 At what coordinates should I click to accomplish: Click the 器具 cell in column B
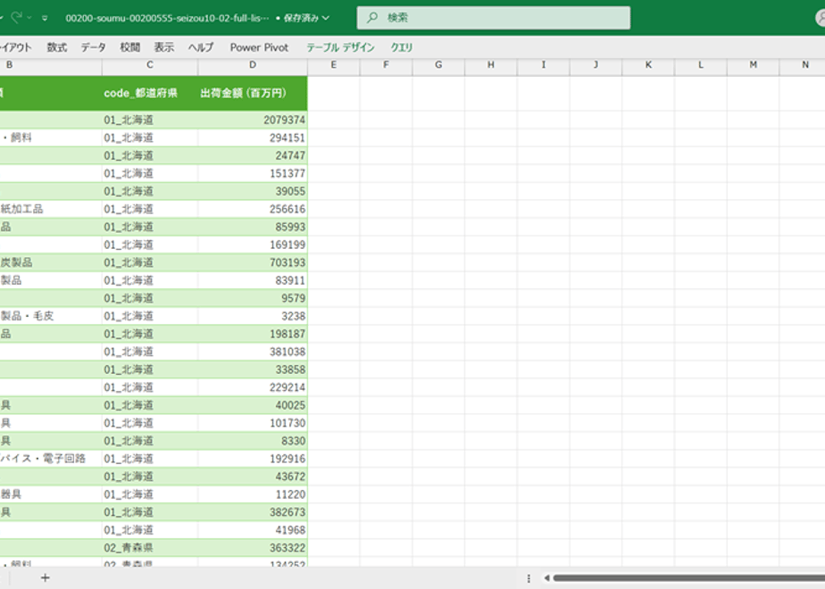tap(51, 495)
